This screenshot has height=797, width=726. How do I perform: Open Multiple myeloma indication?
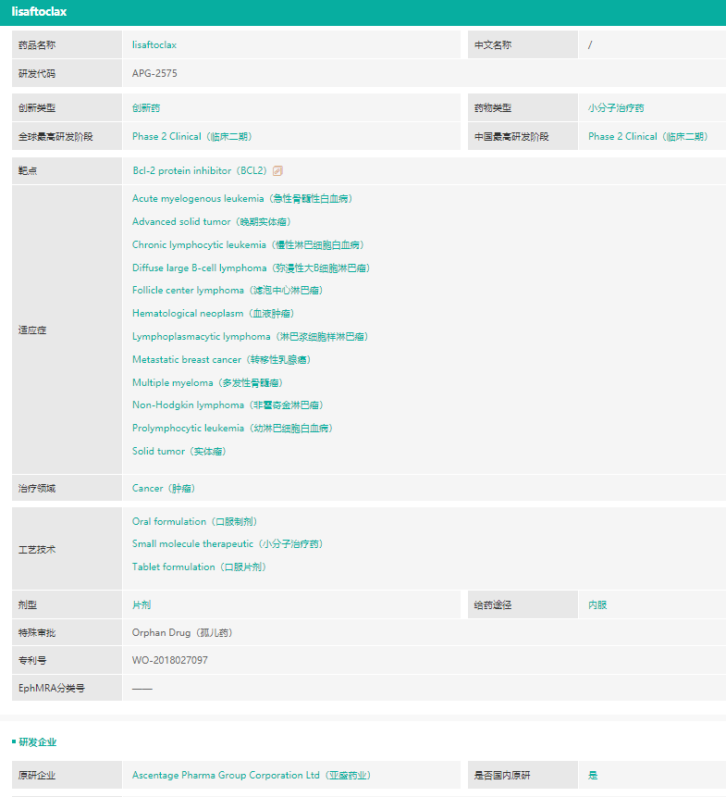click(x=207, y=382)
